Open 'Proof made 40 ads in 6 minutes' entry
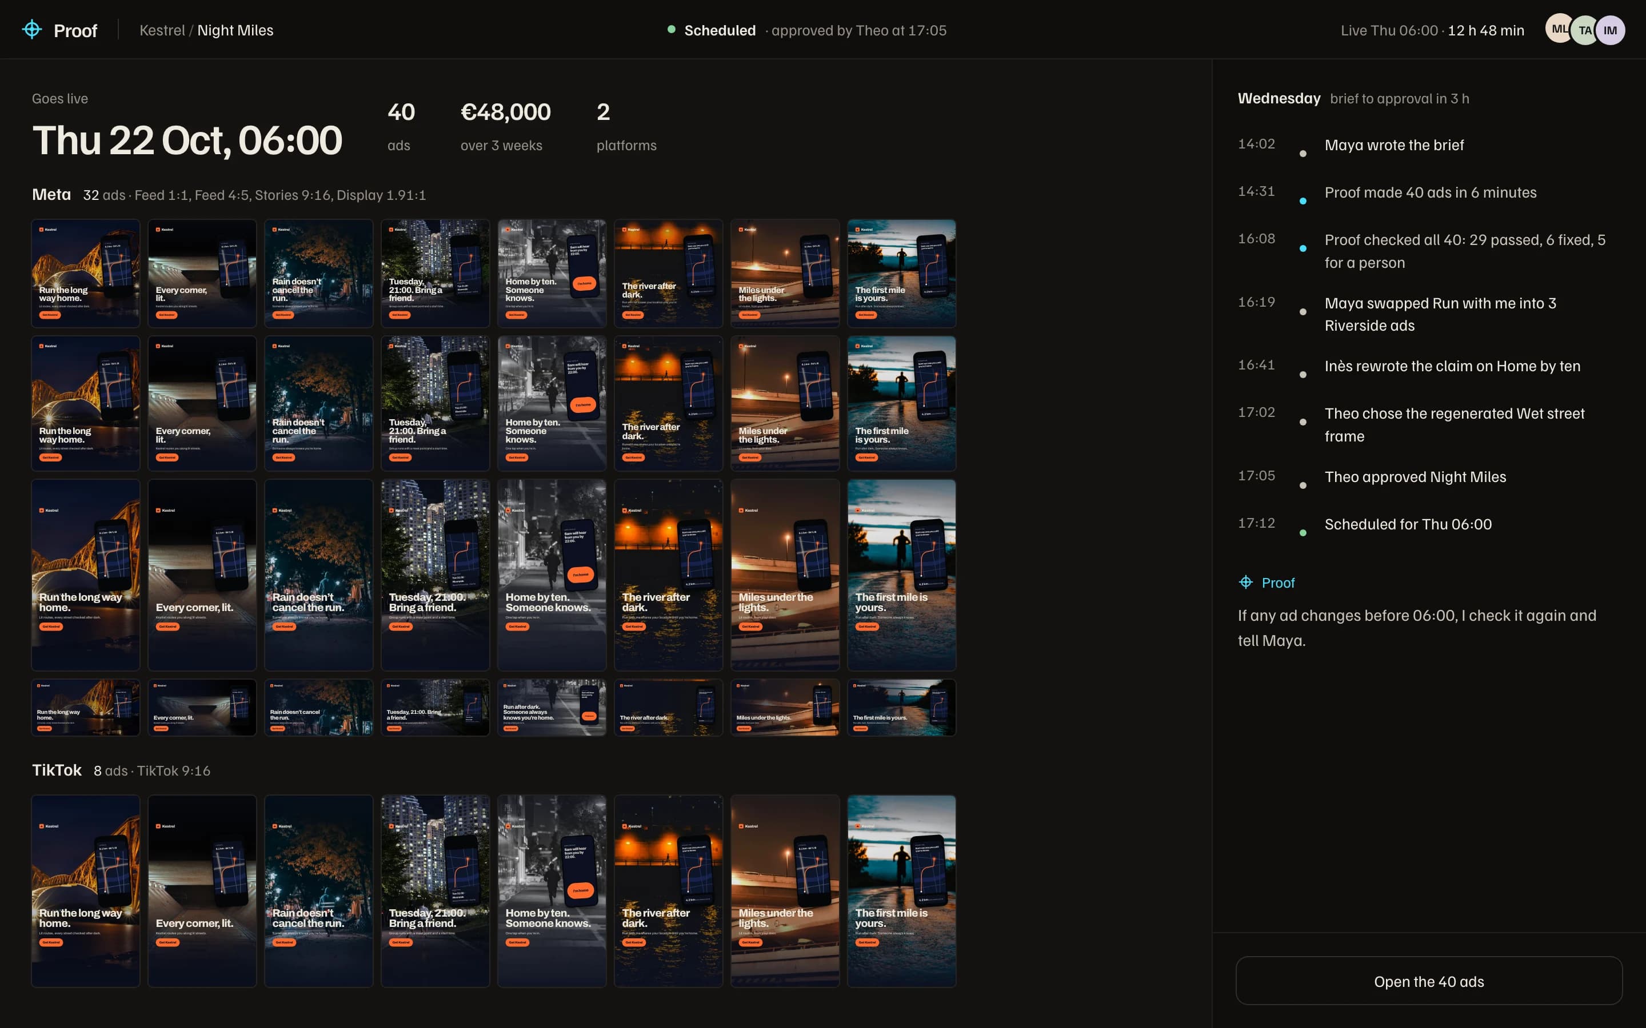The image size is (1646, 1028). click(1430, 192)
